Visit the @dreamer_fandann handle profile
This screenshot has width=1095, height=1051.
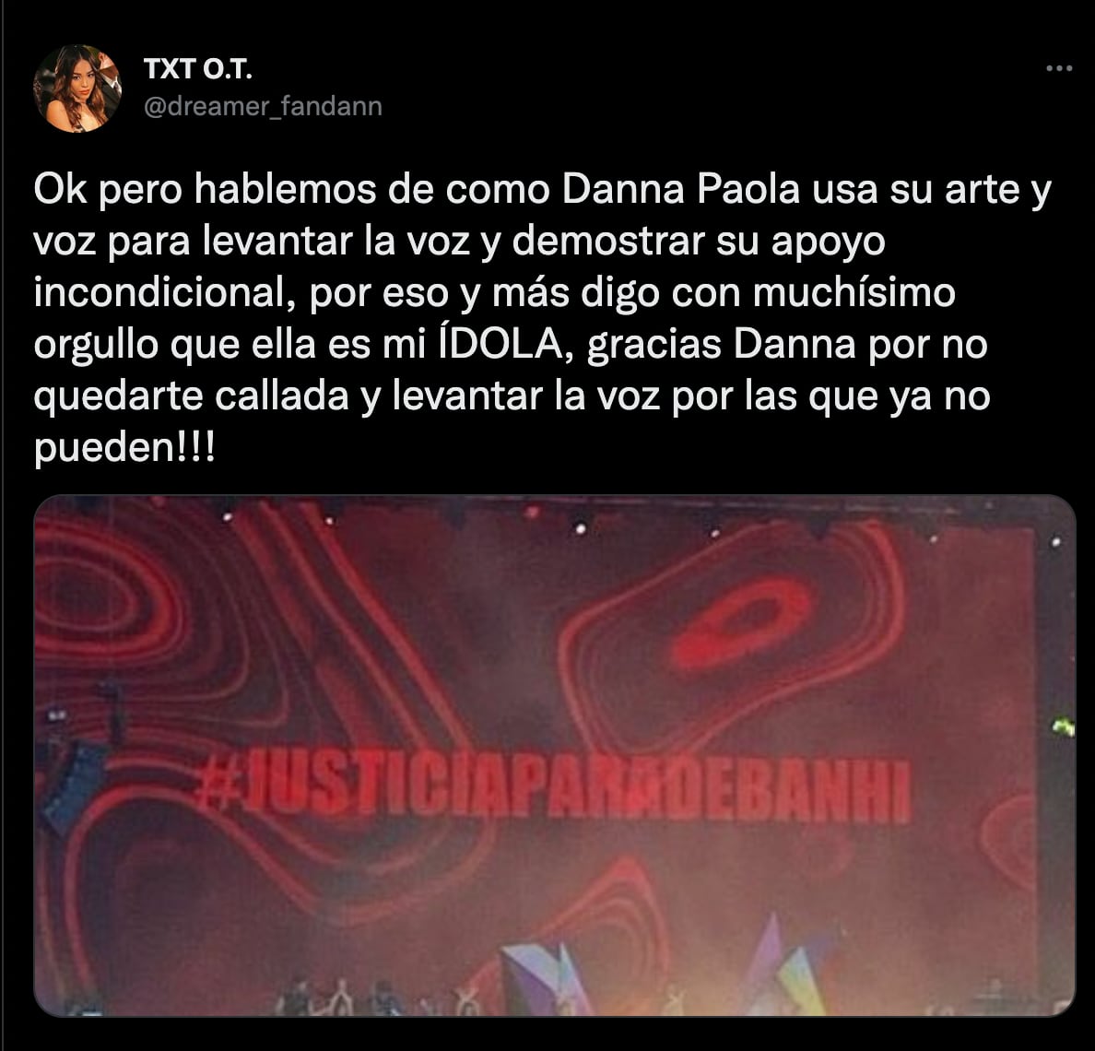tap(263, 106)
